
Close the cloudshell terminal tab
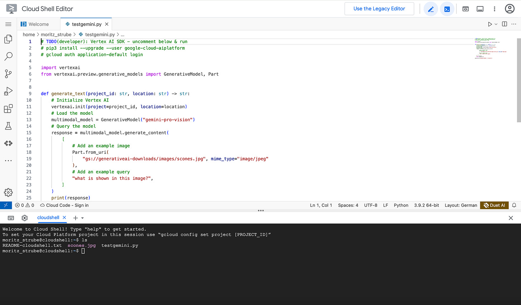(x=64, y=217)
